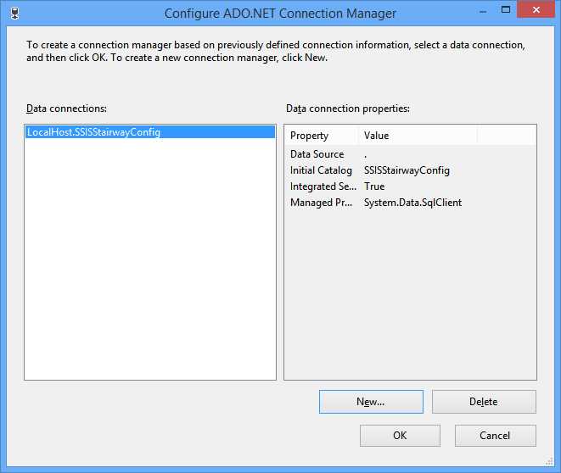Click the System.Data.SqlClient value
561x473 pixels.
click(412, 203)
